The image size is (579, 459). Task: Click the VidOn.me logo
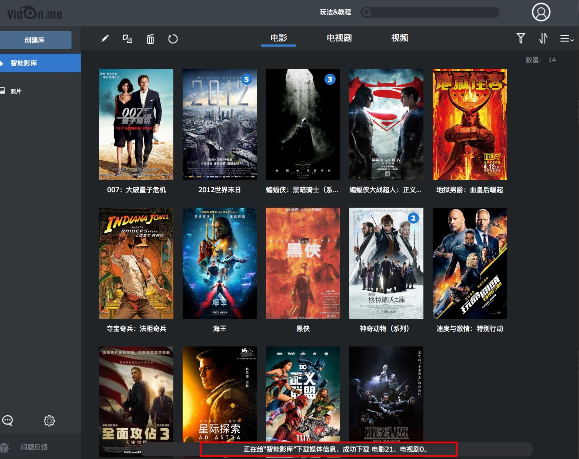click(x=34, y=13)
